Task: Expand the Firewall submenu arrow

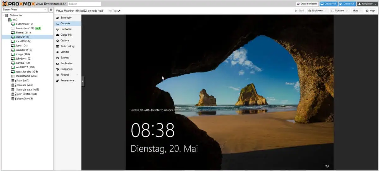Action: pos(77,75)
